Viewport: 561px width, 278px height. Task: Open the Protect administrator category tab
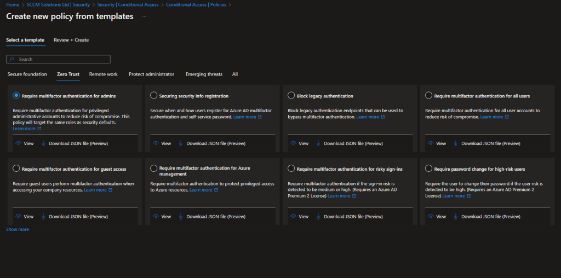151,74
